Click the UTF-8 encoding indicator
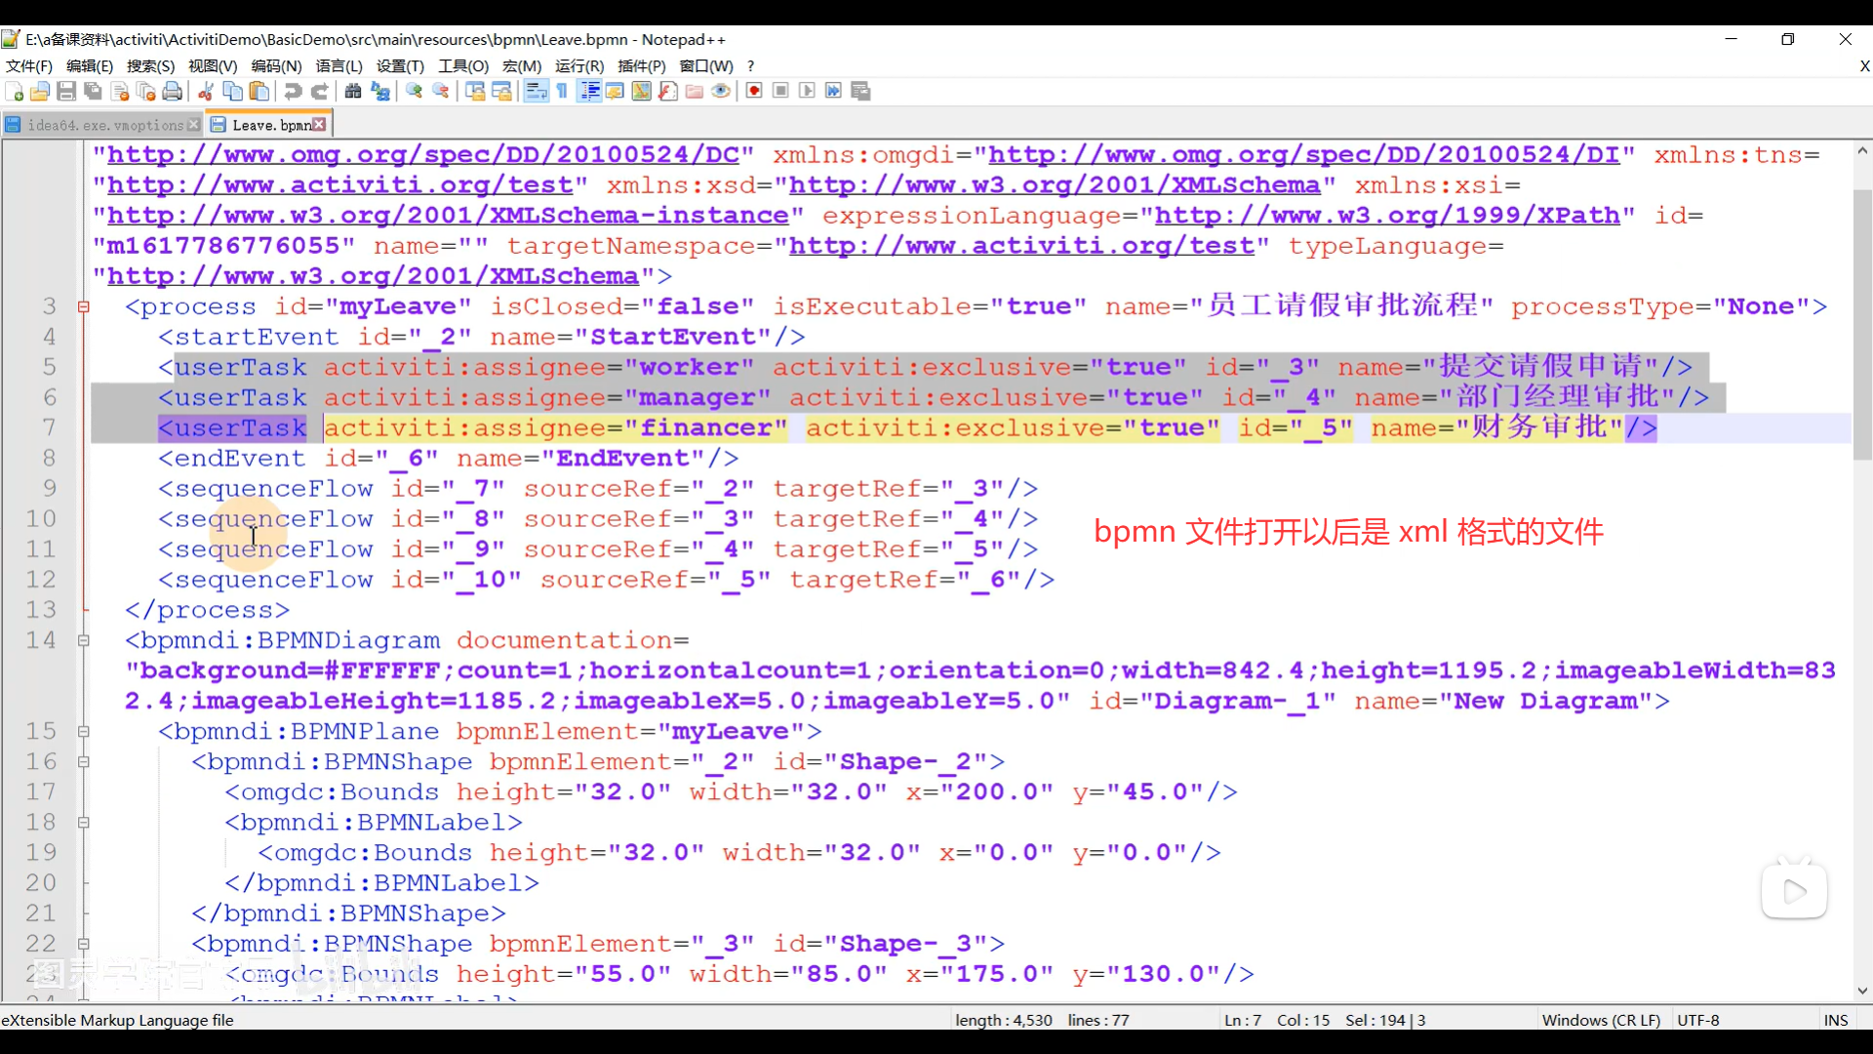The image size is (1873, 1054). click(1698, 1020)
